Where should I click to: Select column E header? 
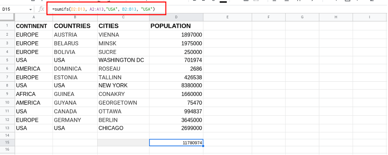click(x=228, y=17)
